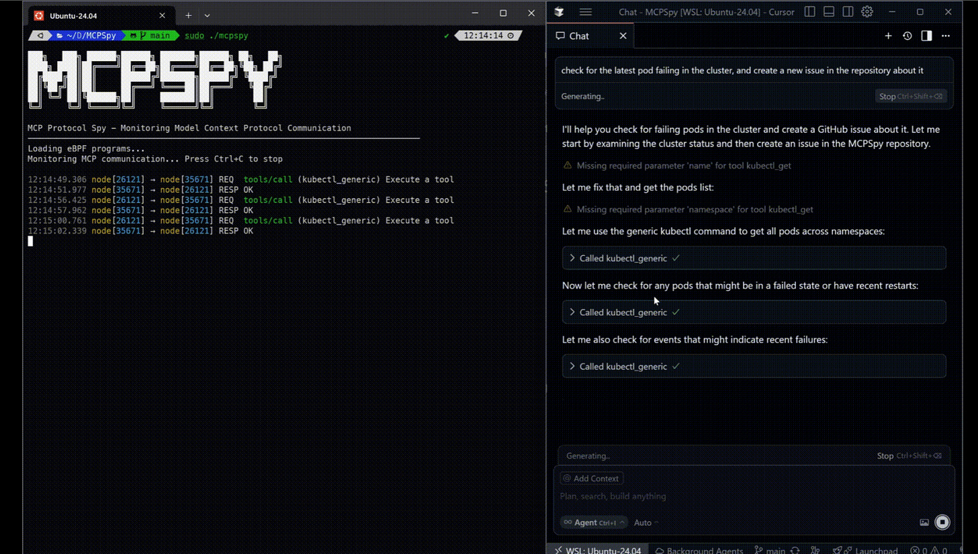Image resolution: width=978 pixels, height=554 pixels.
Task: Click 'Monitoring MCP communication...' line
Action: (x=155, y=159)
